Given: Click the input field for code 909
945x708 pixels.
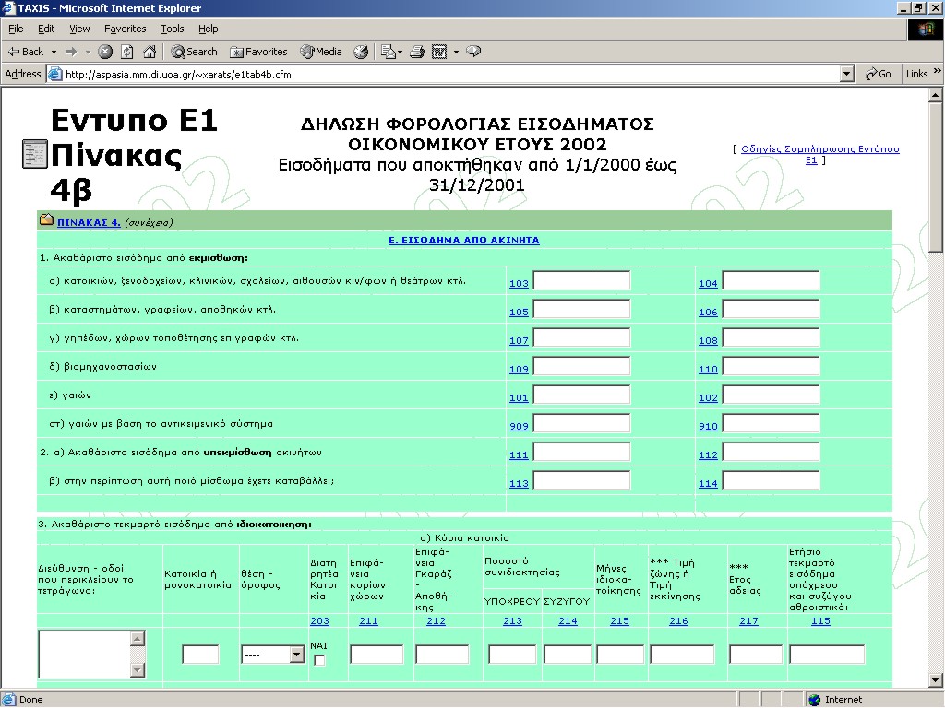Looking at the screenshot, I should click(x=581, y=423).
